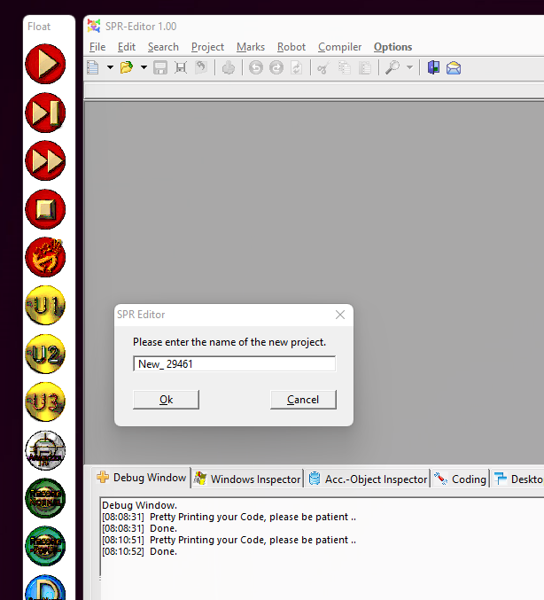Click Ok in the new project dialog
This screenshot has height=600, width=544.
(166, 400)
